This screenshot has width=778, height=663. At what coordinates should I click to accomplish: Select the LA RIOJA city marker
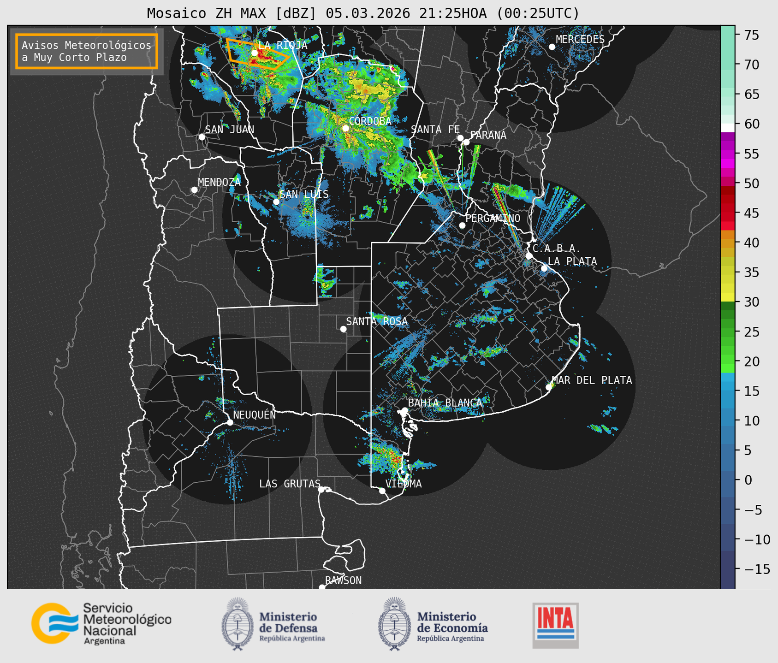(x=255, y=53)
